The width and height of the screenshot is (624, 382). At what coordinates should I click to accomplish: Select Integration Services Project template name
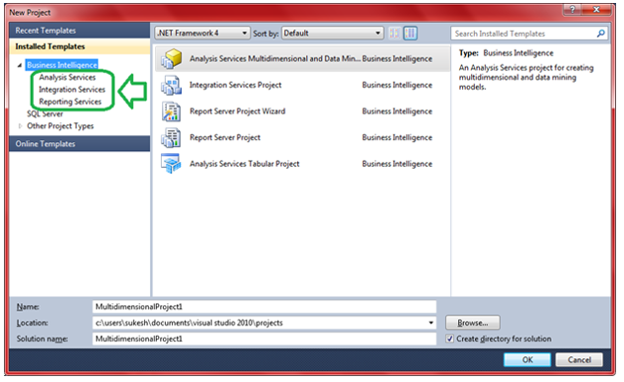click(236, 85)
